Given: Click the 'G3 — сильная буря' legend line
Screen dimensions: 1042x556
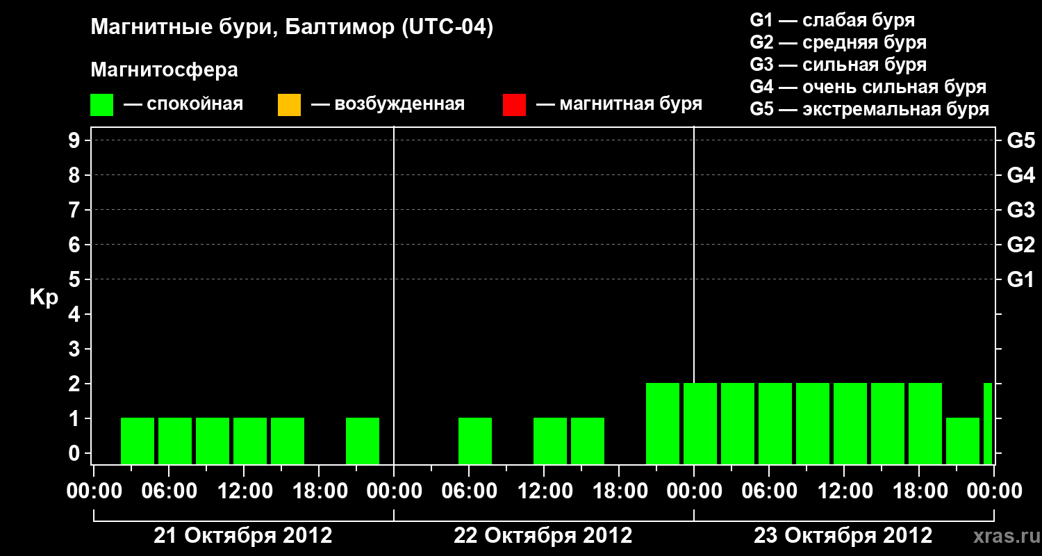Looking at the screenshot, I should point(838,65).
